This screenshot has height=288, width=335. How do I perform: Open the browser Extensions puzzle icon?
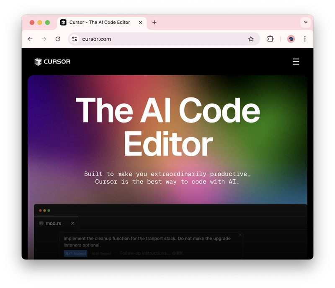click(x=270, y=39)
